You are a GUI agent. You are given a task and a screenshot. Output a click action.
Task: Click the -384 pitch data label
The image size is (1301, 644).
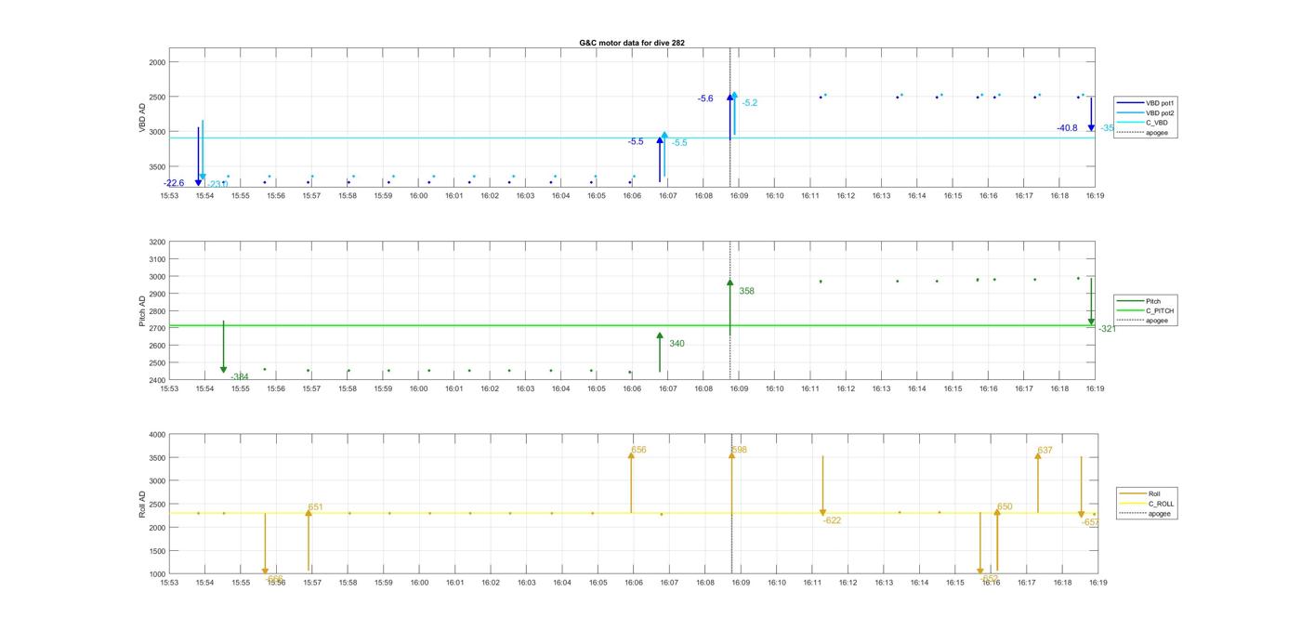(x=240, y=376)
